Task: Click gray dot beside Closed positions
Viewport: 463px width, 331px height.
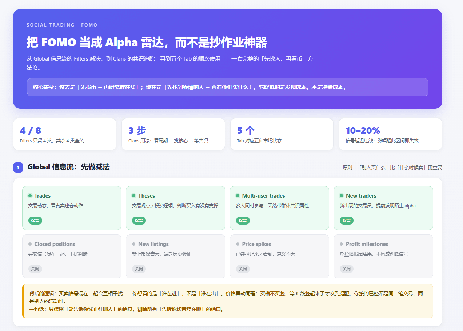Action: tap(30, 244)
